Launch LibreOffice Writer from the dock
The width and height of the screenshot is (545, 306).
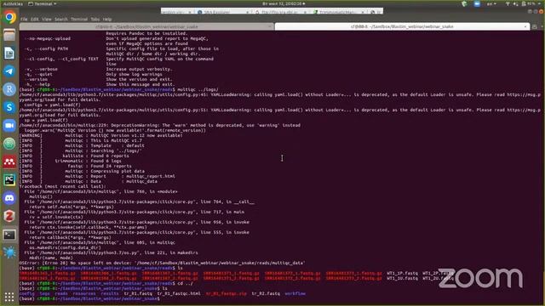(9, 53)
